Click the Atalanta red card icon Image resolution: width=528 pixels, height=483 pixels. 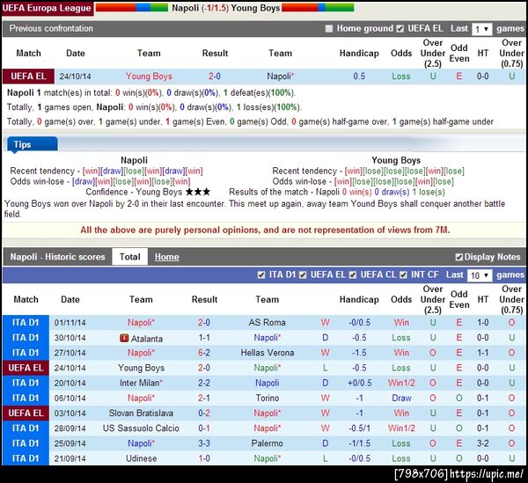coord(124,338)
